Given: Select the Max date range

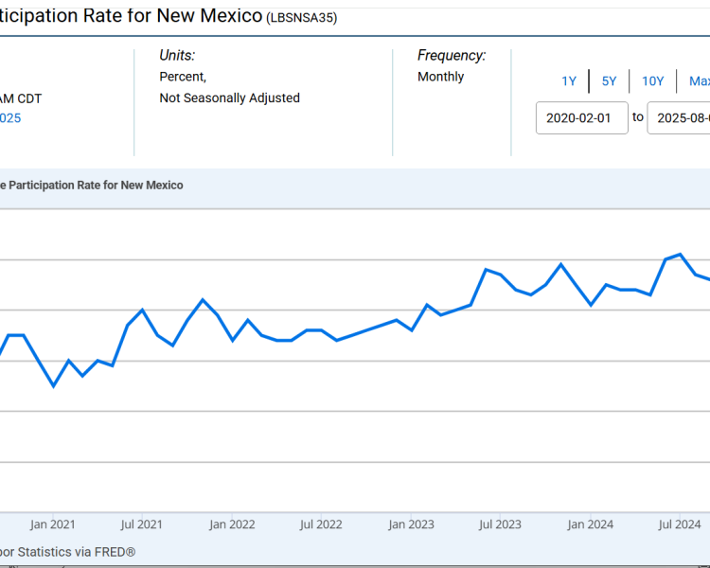Looking at the screenshot, I should (699, 81).
